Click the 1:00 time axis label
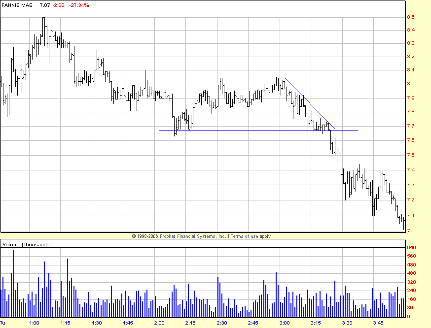Viewport: 431px width, 328px height. coord(34,323)
